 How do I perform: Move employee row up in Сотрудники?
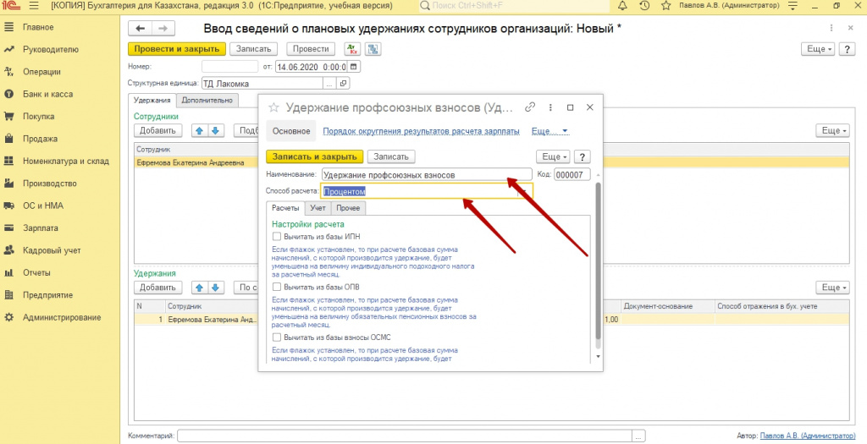(x=200, y=131)
